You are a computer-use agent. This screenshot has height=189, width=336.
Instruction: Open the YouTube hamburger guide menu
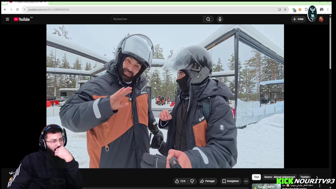(7, 19)
